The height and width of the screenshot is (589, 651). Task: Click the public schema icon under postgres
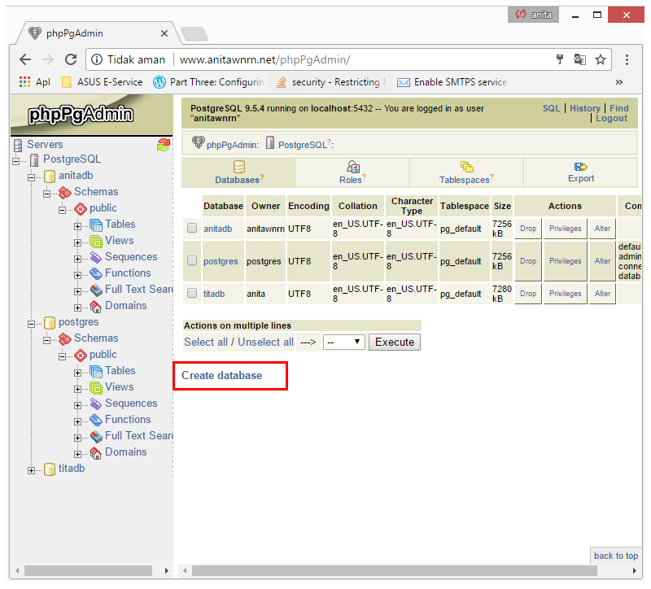(x=80, y=356)
